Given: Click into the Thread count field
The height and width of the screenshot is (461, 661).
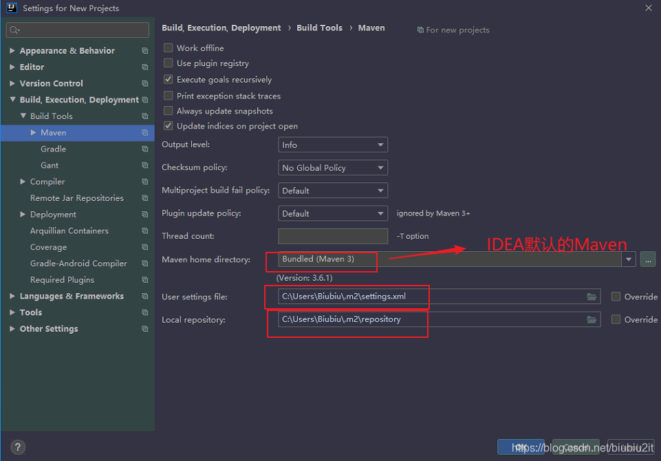Looking at the screenshot, I should pos(333,236).
